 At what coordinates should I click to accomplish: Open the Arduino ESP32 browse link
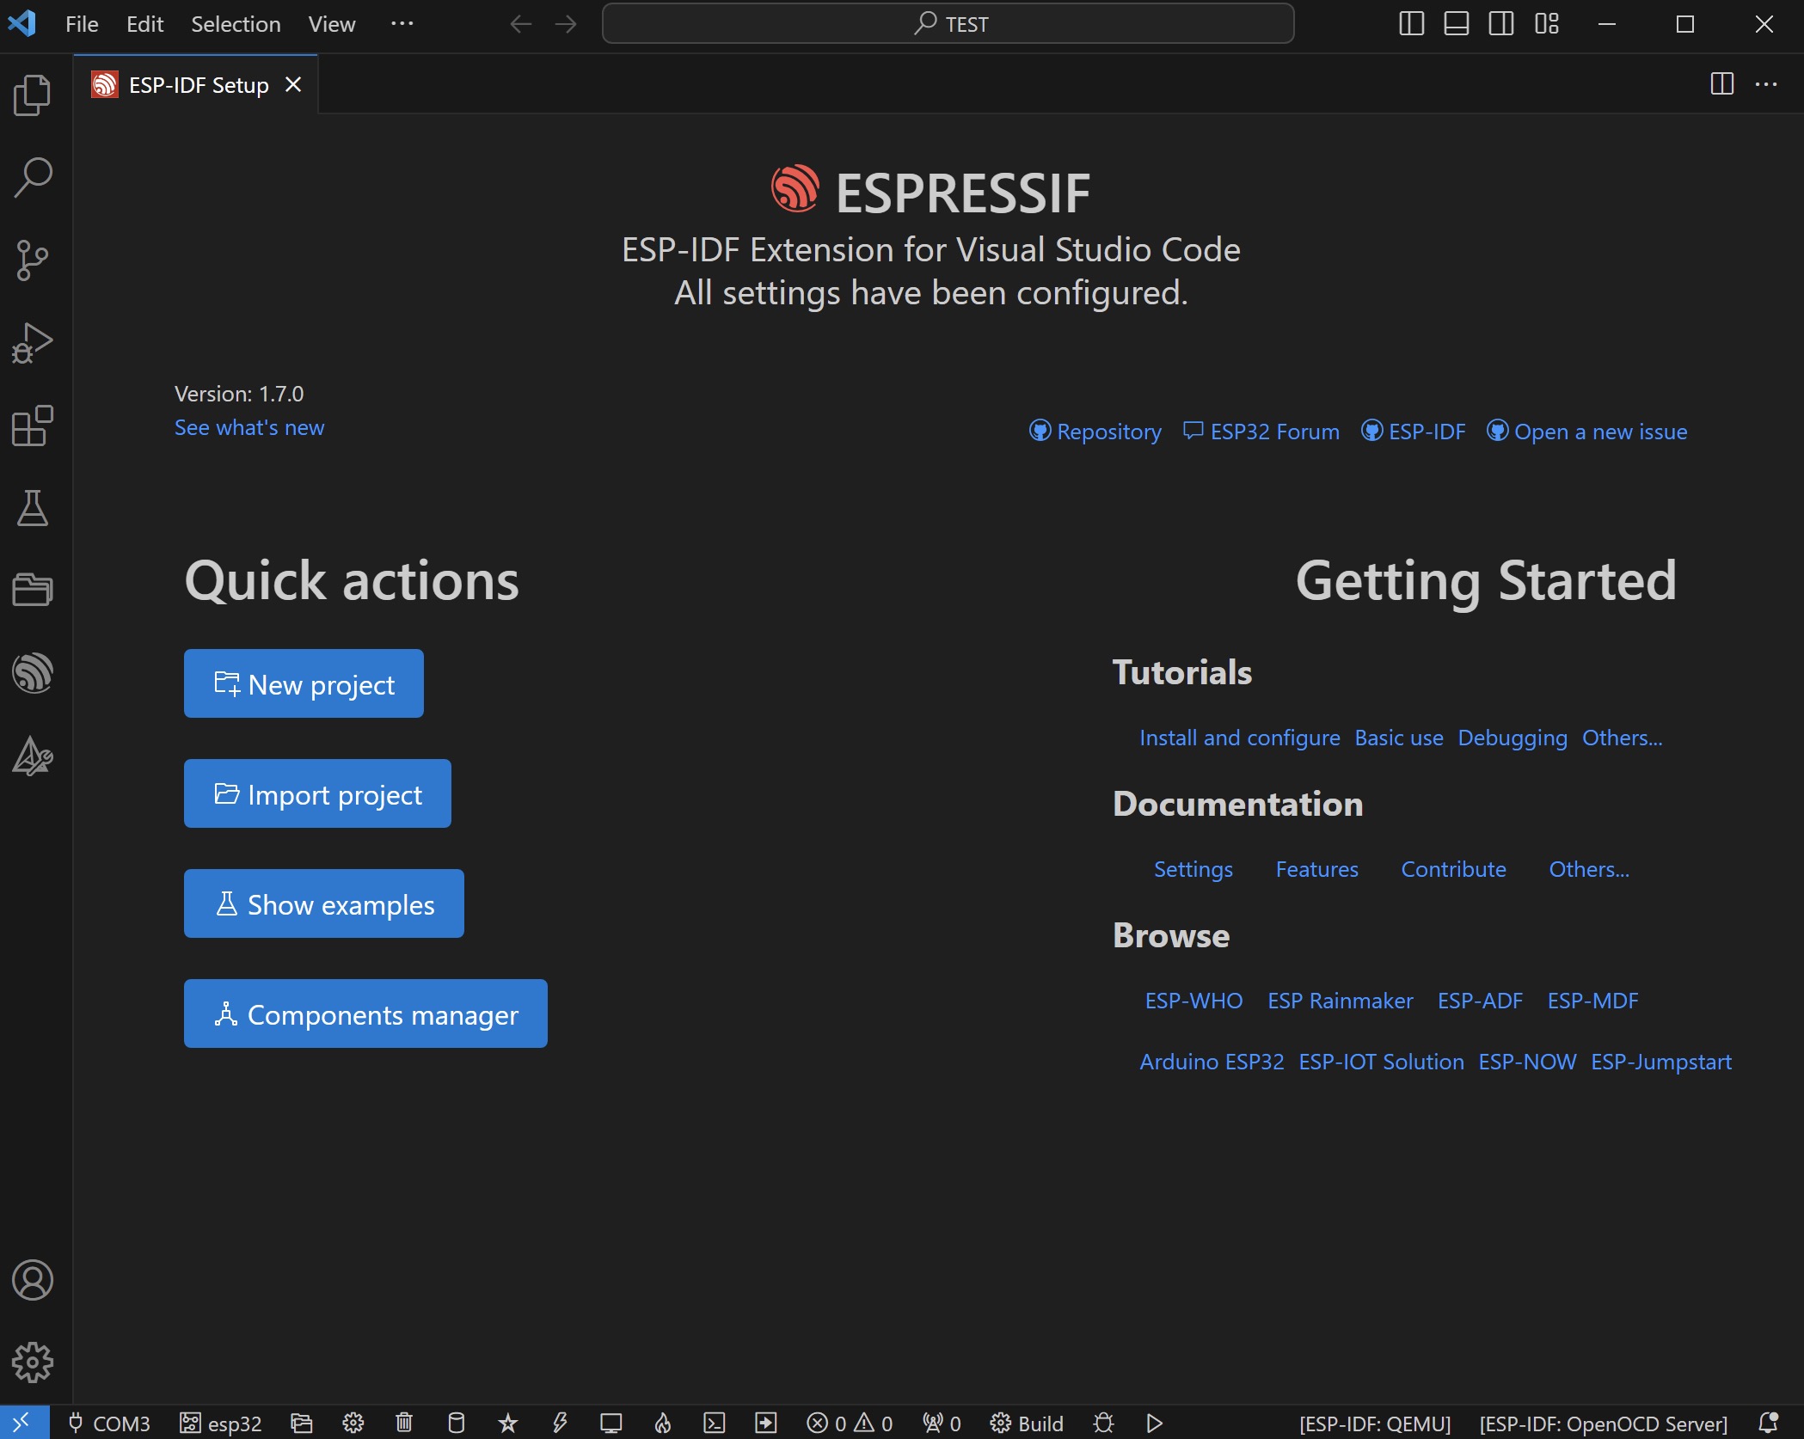pyautogui.click(x=1212, y=1062)
